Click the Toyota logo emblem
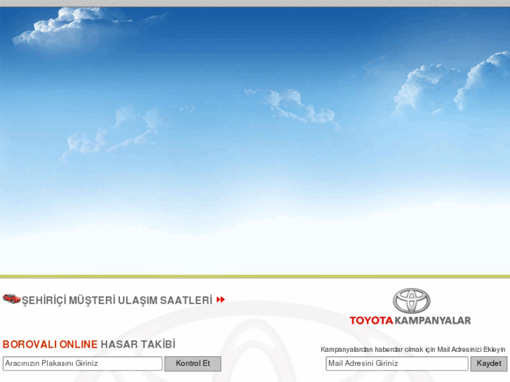 click(x=412, y=301)
